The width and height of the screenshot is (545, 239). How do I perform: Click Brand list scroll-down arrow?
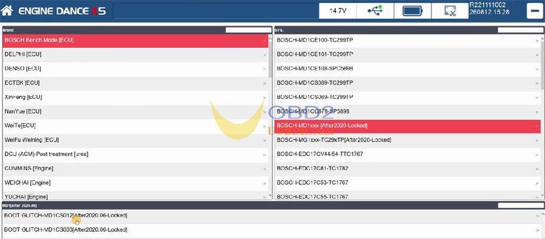tap(270, 197)
